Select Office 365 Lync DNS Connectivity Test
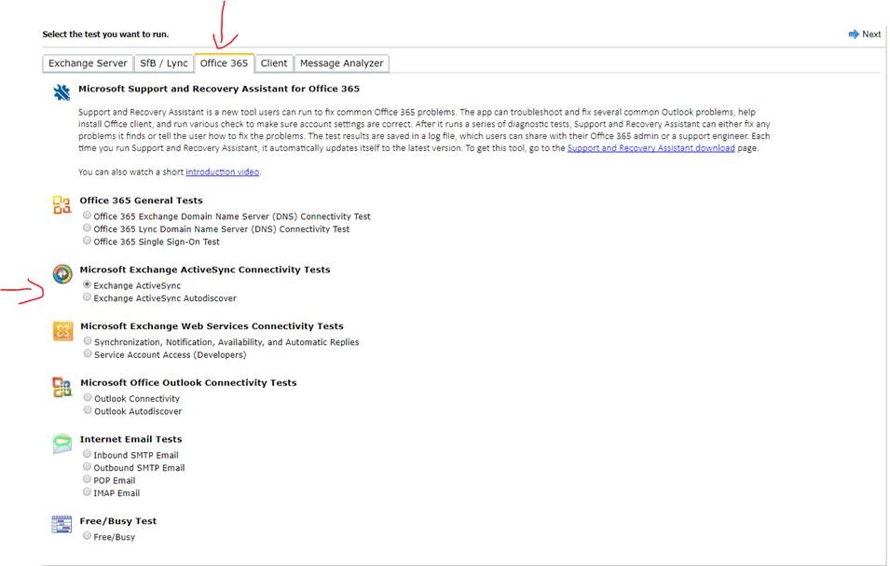This screenshot has width=890, height=566. click(87, 228)
